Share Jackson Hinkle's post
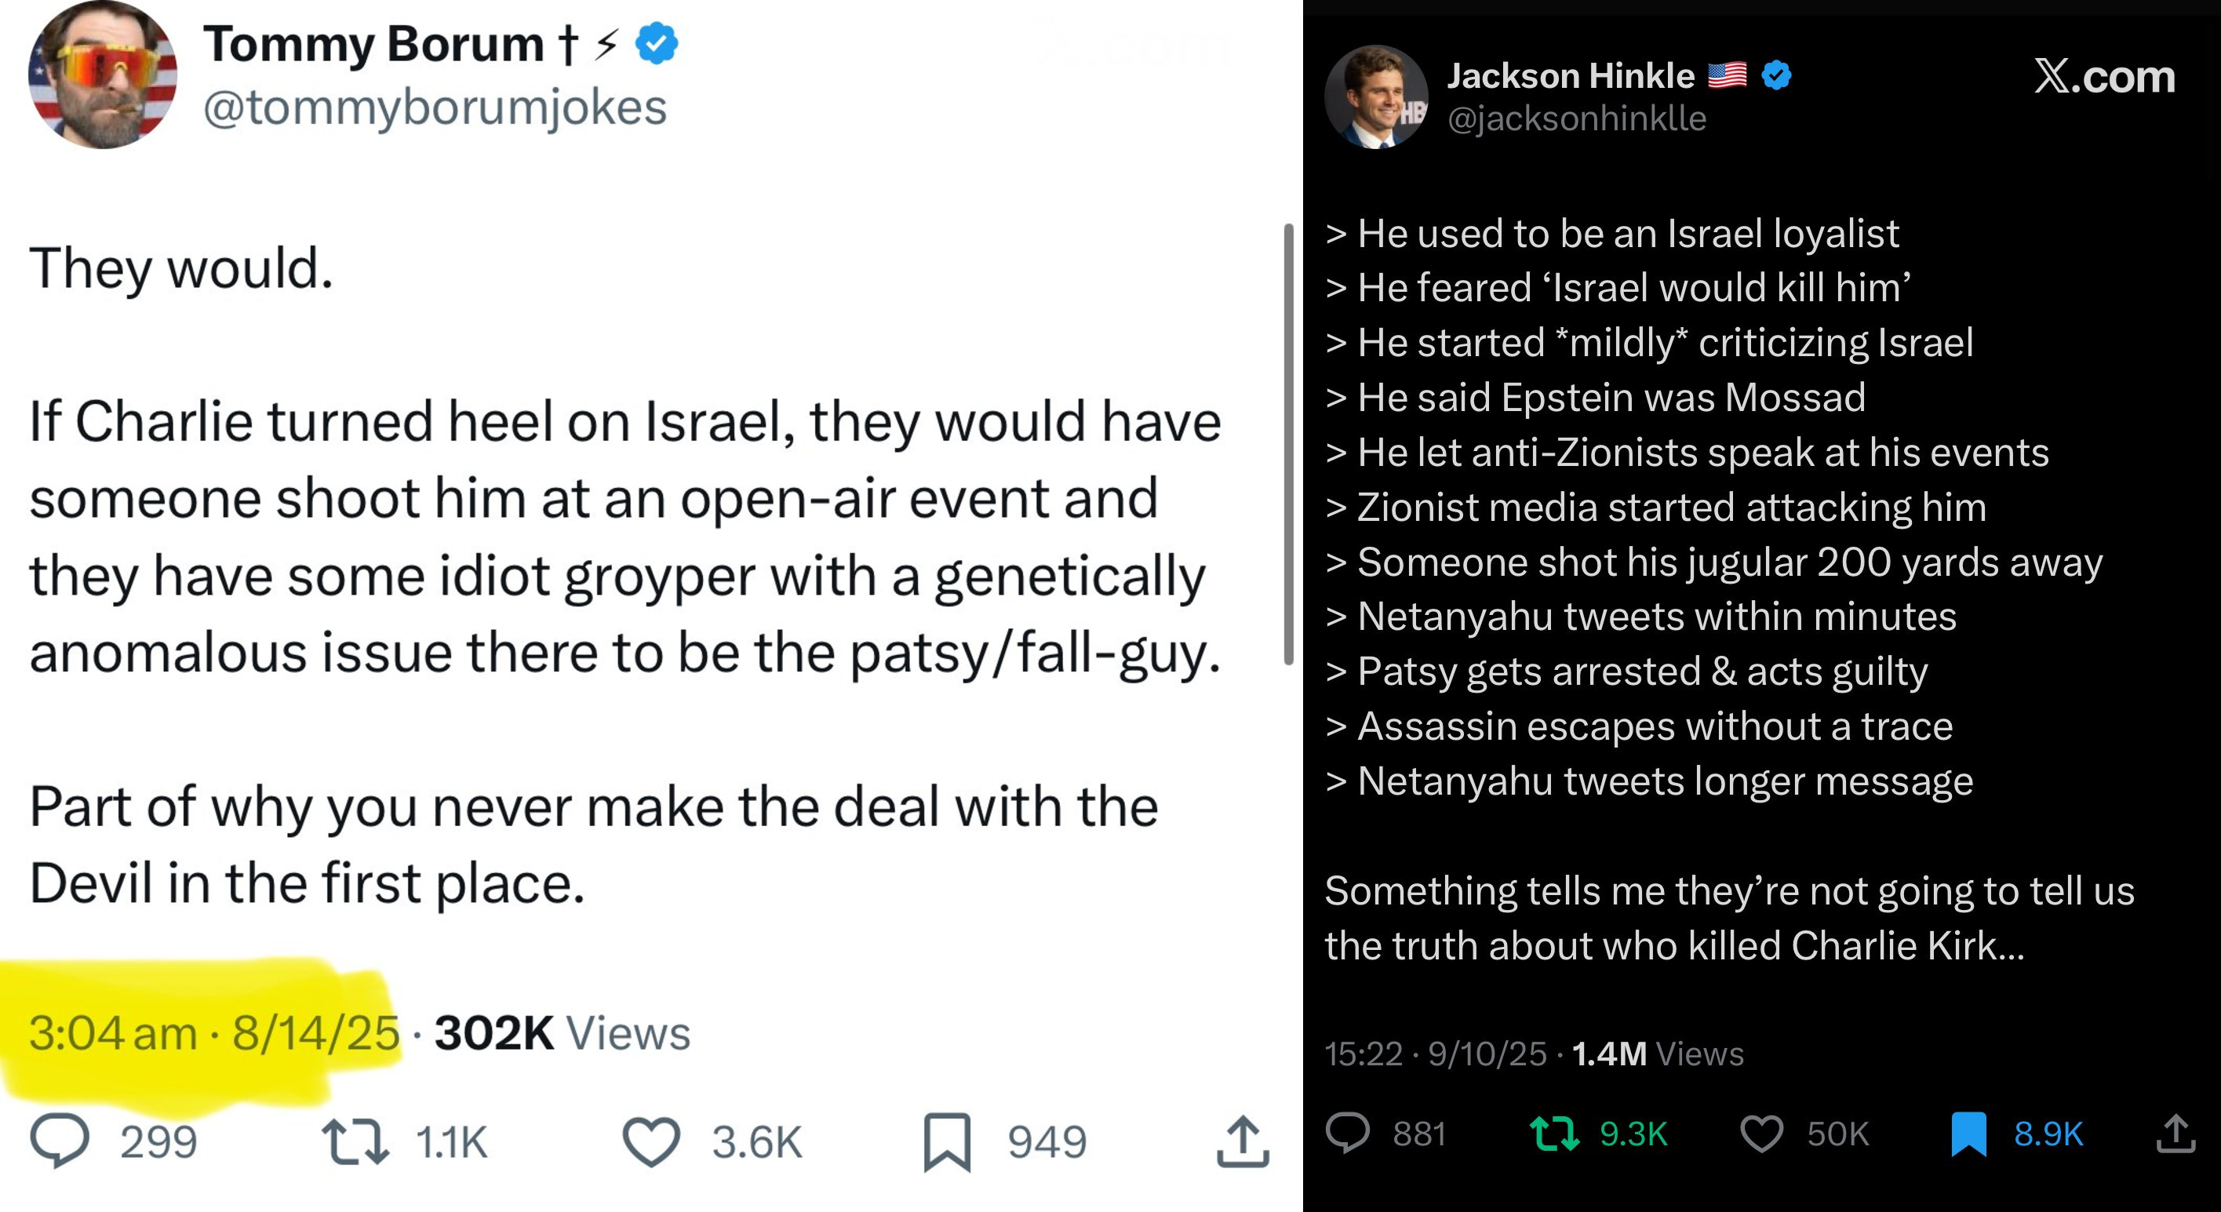 click(2175, 1134)
